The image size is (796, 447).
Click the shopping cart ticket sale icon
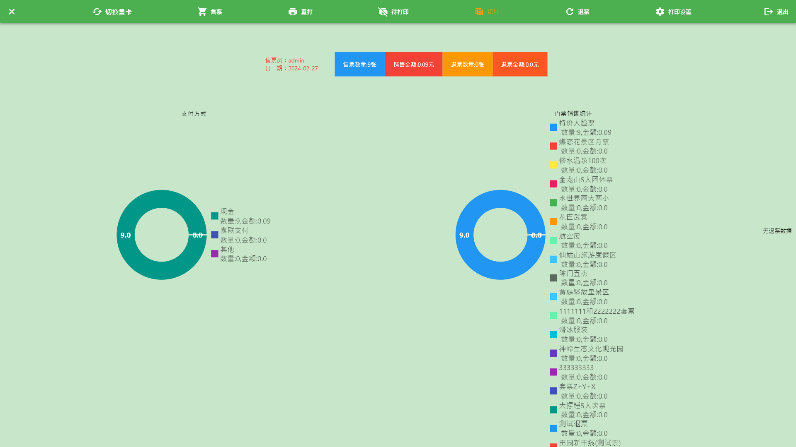[x=202, y=12]
